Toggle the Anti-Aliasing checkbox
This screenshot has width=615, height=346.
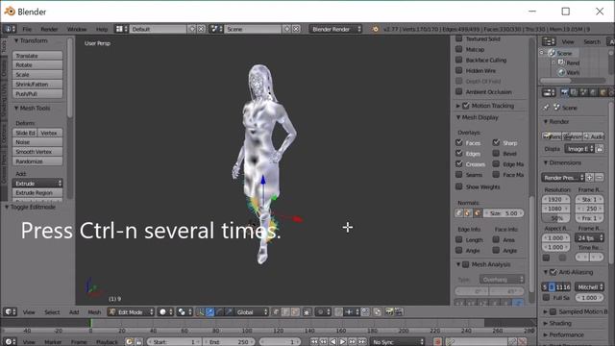[x=553, y=272]
